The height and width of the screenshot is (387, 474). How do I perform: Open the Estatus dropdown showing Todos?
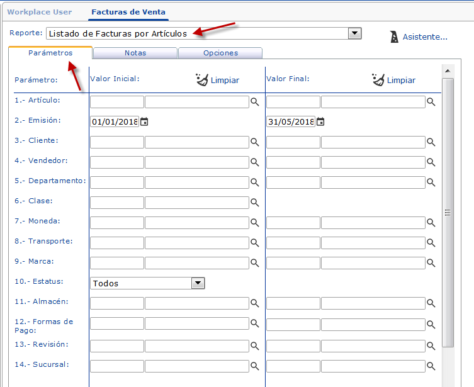tap(198, 283)
